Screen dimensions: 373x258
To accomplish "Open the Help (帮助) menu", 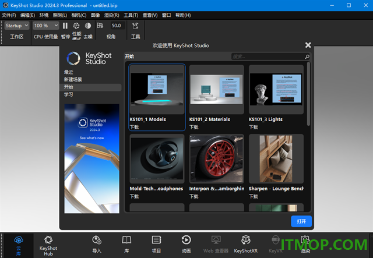I will 183,15.
